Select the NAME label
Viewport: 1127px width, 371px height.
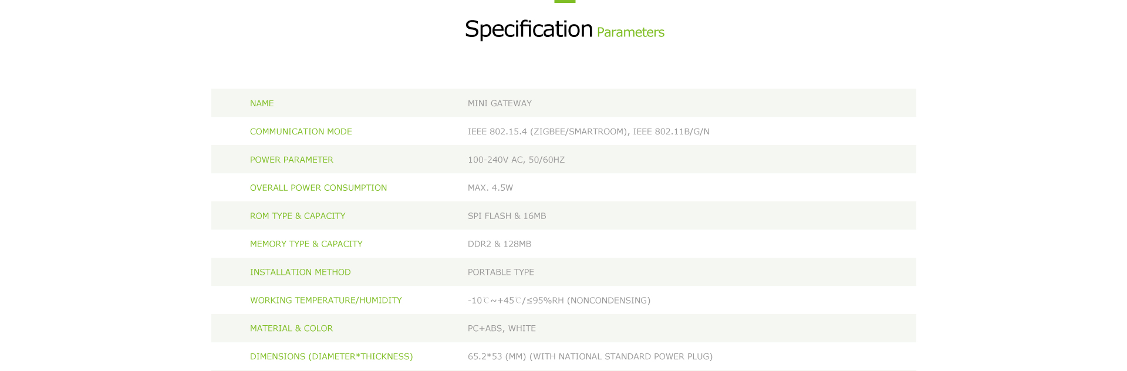262,103
